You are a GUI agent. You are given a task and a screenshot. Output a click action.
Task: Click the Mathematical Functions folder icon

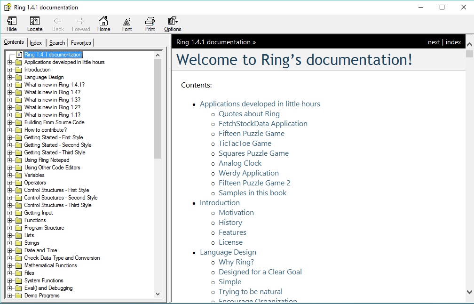pos(19,265)
